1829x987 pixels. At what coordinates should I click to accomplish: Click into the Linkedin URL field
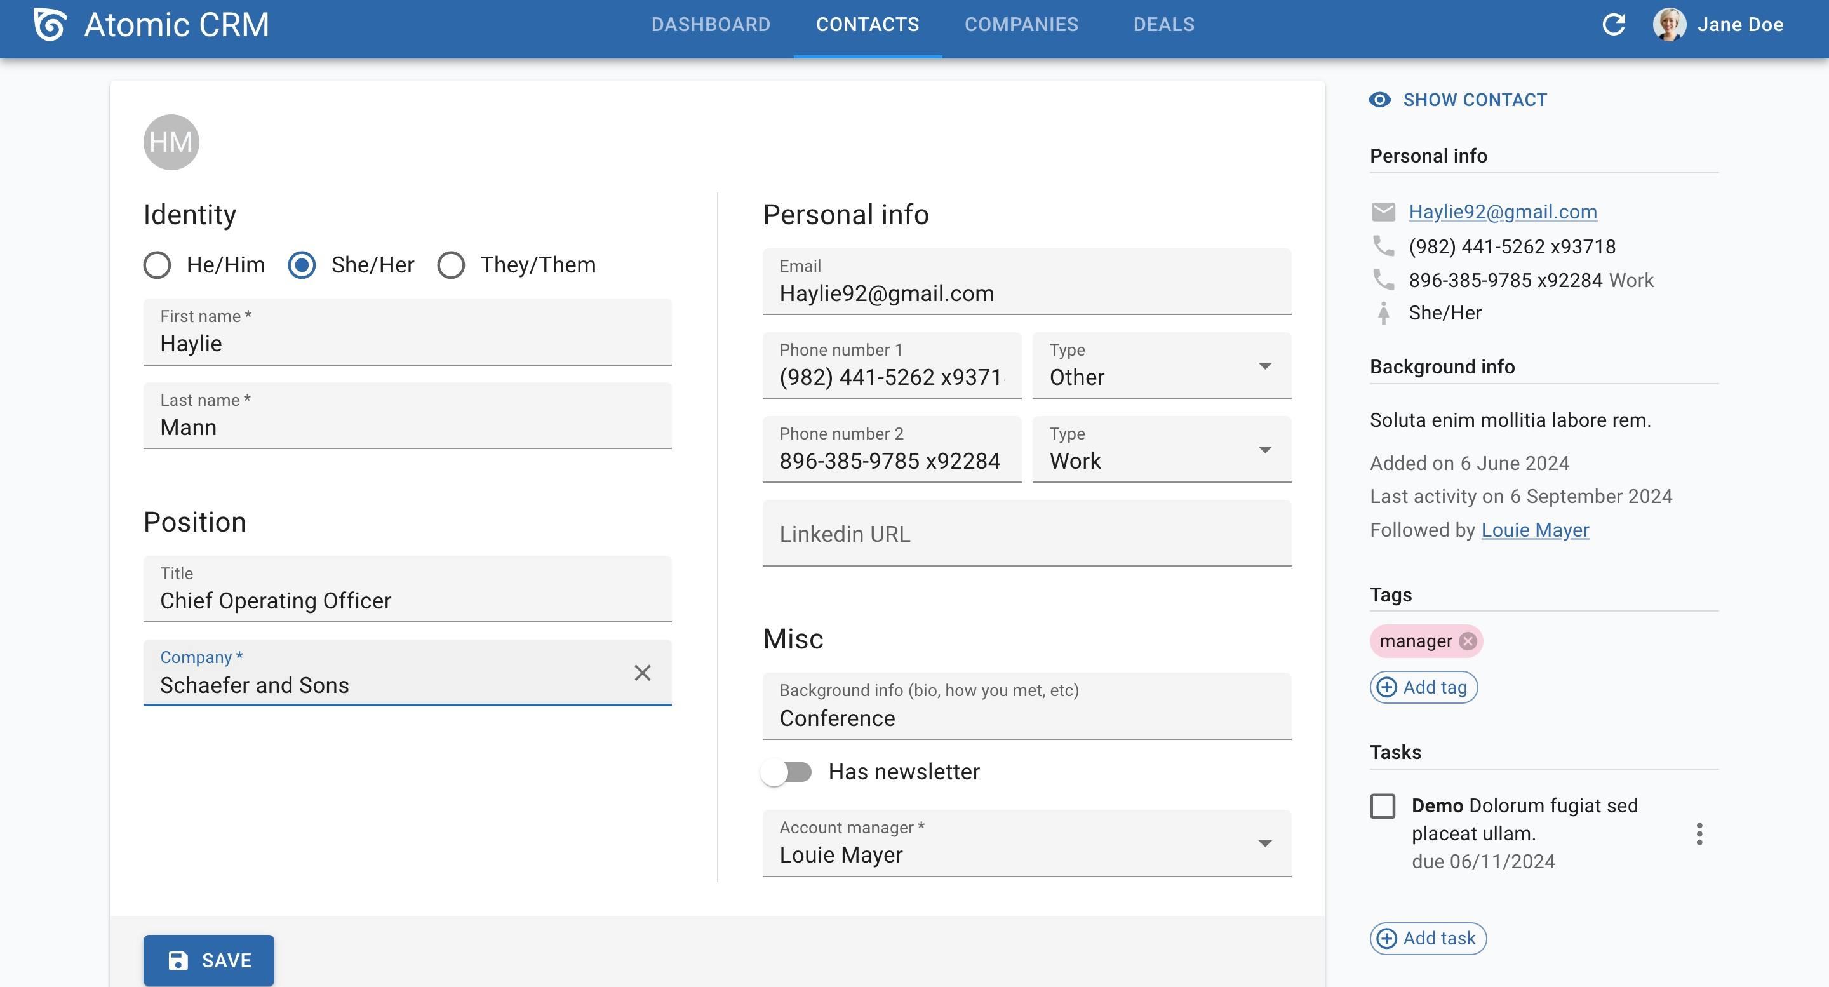[x=1027, y=534]
